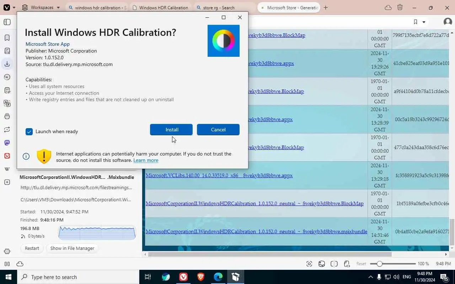Open the Mastodon web panel
Viewport: 455px width, 284px height.
pos(7,143)
